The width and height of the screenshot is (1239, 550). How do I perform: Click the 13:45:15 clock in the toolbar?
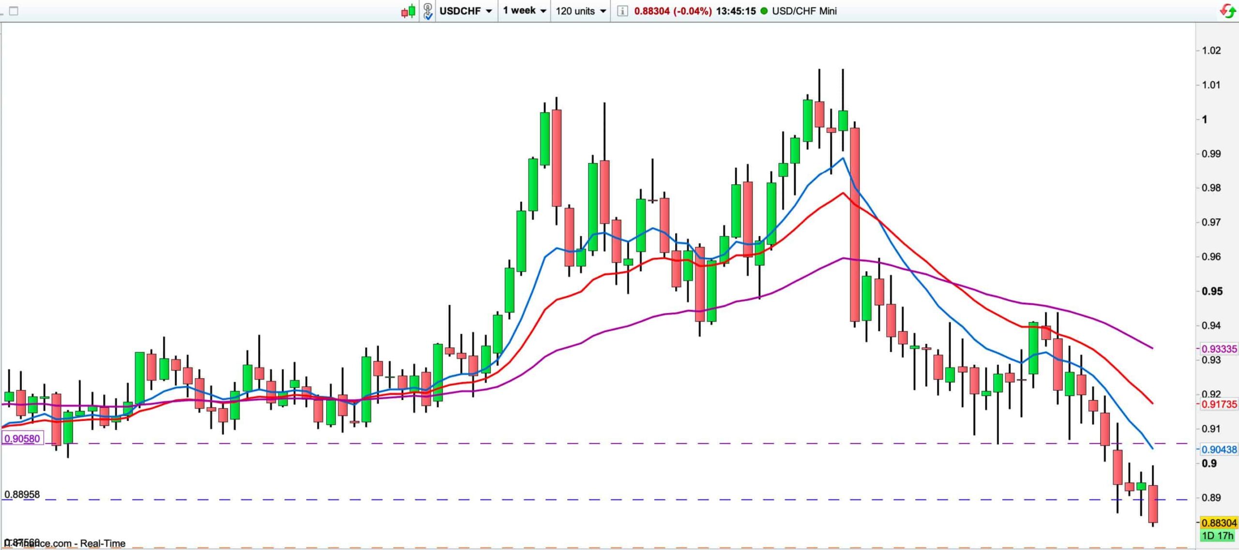736,11
